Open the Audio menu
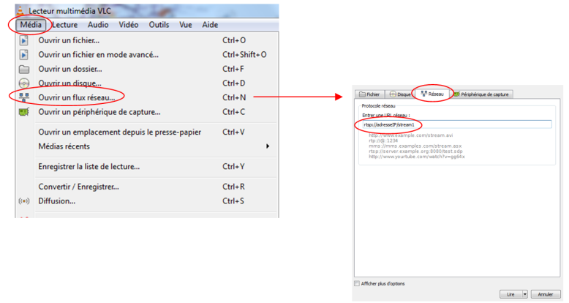 (98, 25)
